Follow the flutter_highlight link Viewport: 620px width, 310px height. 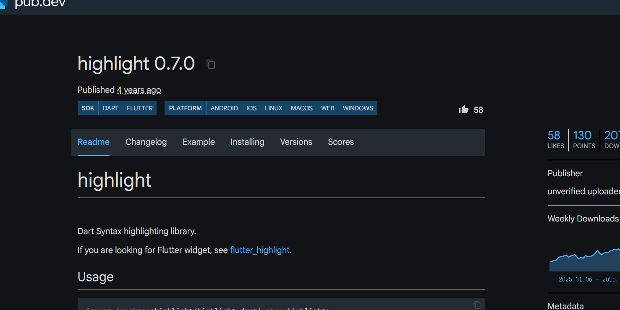tap(259, 250)
